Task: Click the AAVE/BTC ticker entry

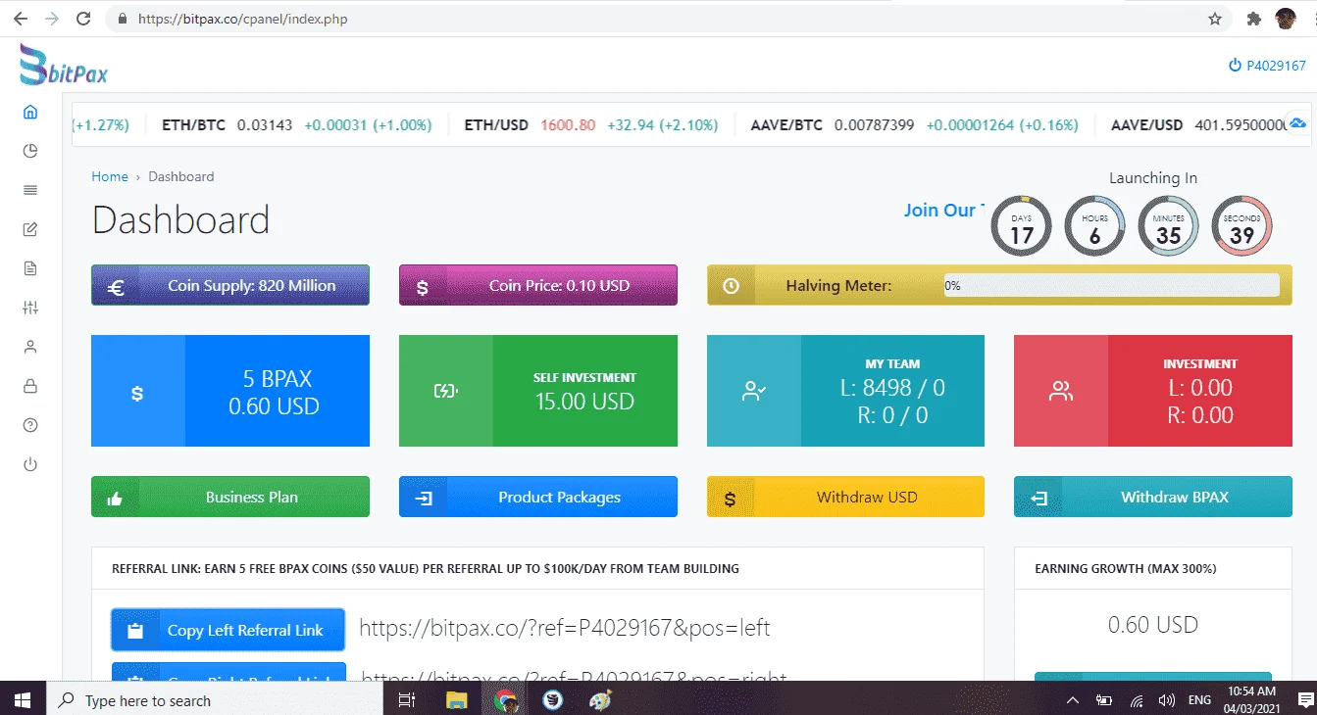Action: (x=914, y=125)
